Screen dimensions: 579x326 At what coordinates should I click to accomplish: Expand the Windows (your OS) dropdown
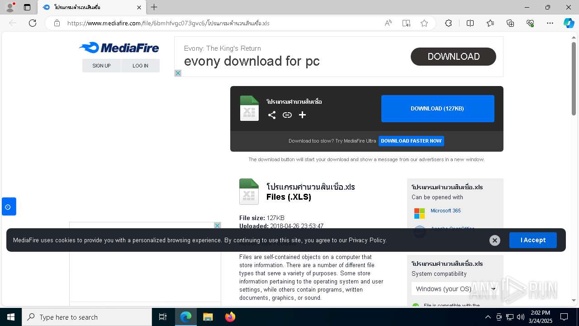pos(456,289)
